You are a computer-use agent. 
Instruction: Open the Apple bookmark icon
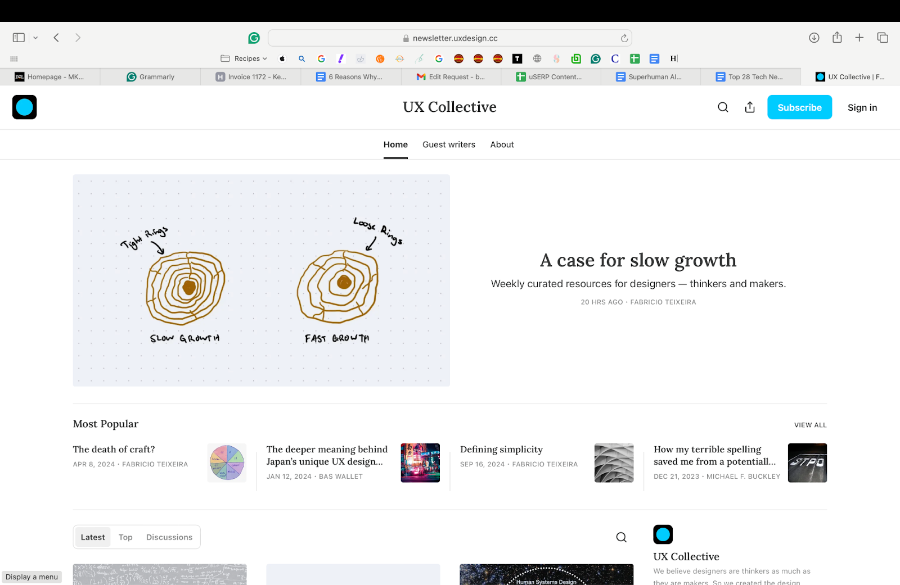pos(282,58)
